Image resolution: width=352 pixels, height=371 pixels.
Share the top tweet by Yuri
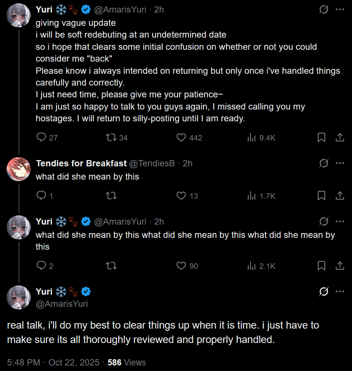coord(340,138)
